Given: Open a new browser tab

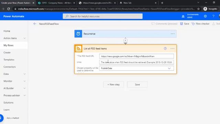Looking at the screenshot, I should click(x=162, y=3).
